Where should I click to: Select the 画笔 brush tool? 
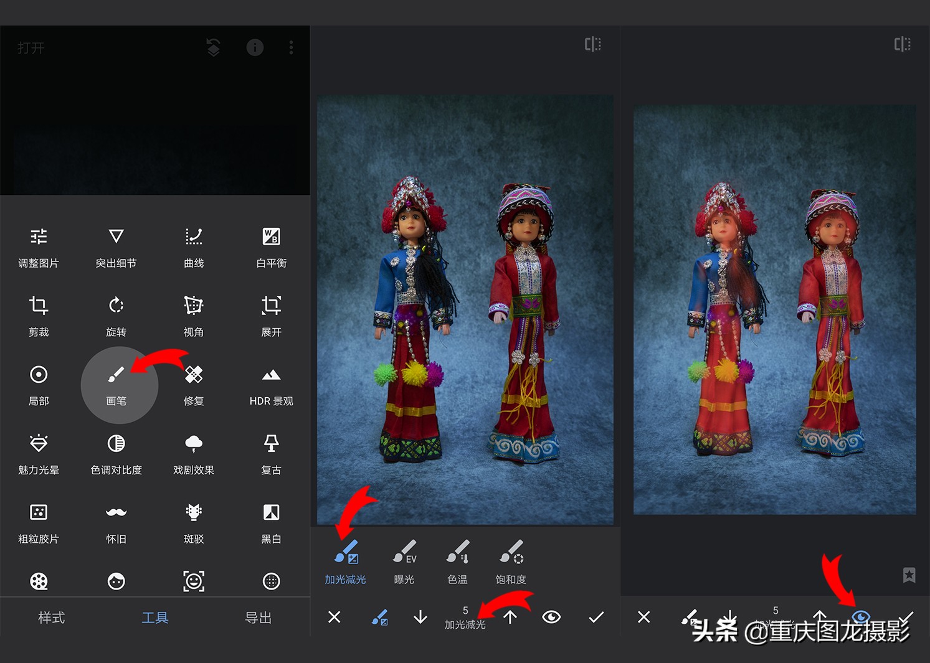(116, 385)
